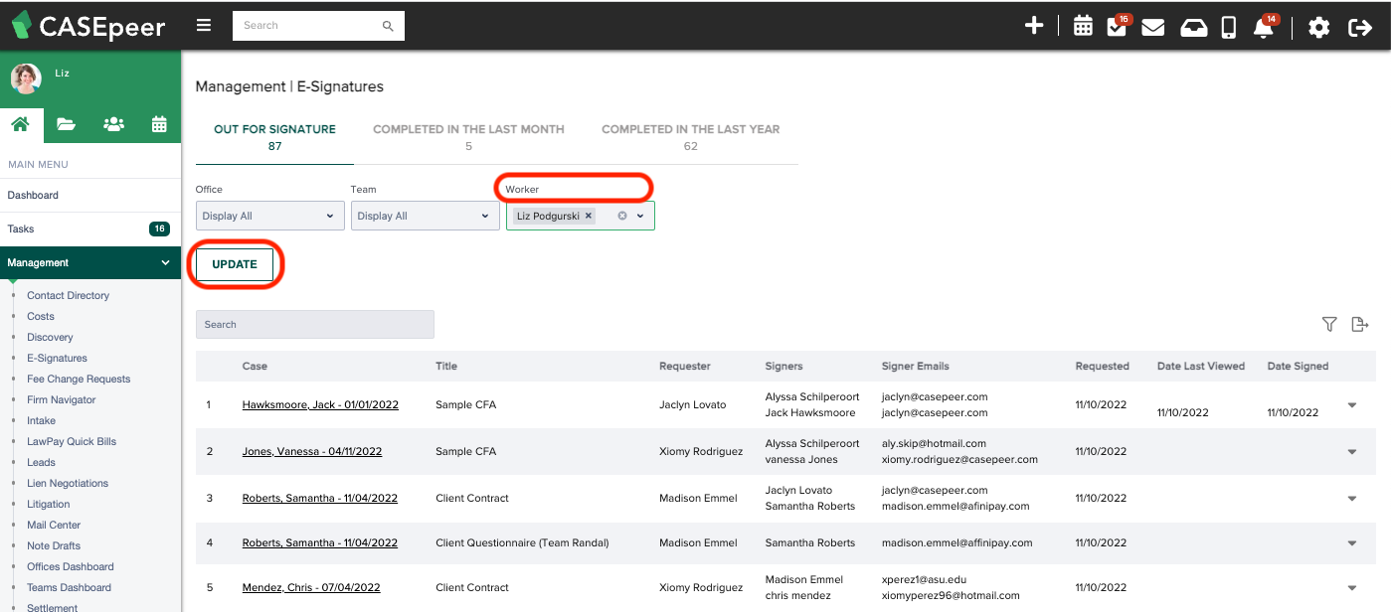
Task: Open Roberts, Samantha case for Client Contract
Action: 320,499
